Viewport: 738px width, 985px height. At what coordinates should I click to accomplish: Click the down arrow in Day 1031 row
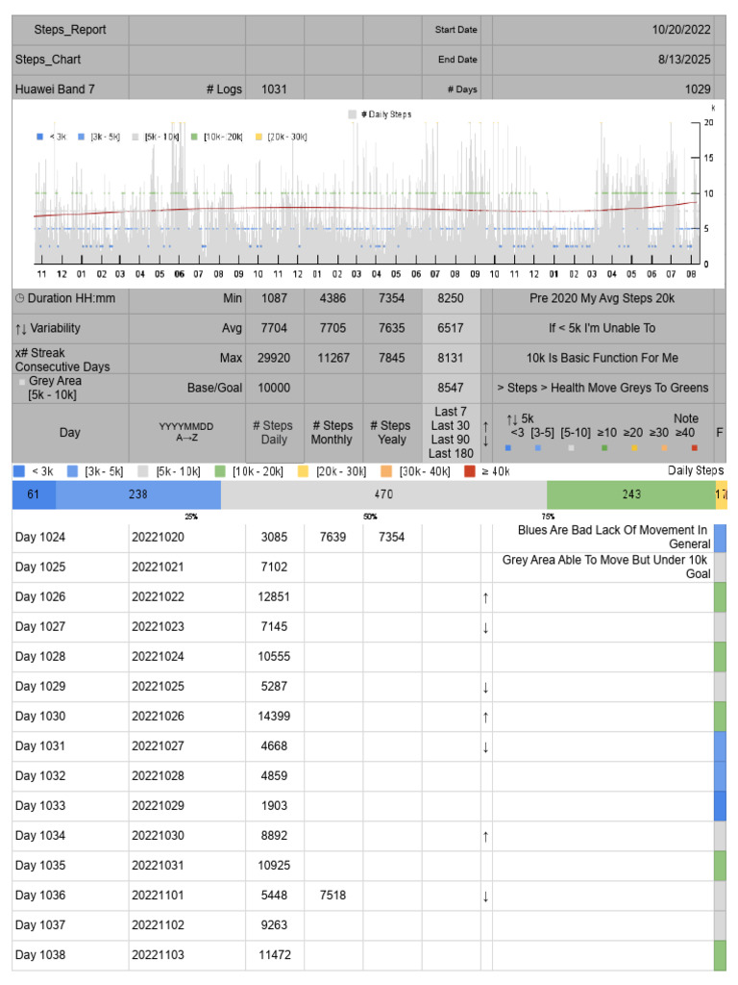[485, 746]
